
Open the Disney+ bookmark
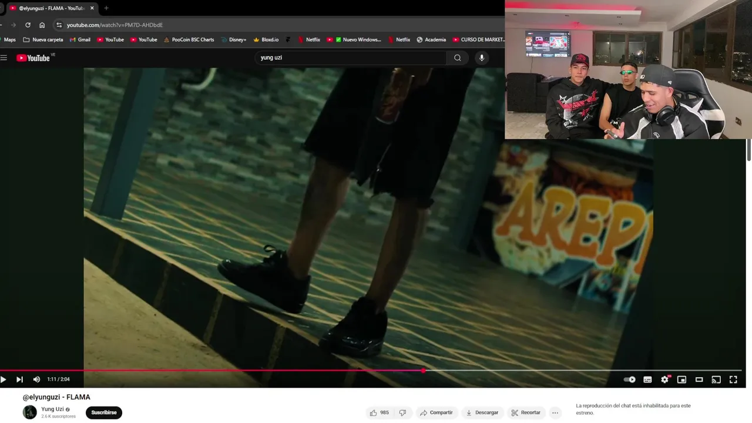[x=233, y=40]
